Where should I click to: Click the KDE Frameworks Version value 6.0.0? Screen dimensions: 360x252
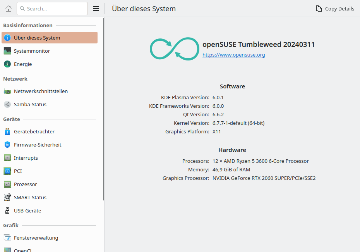(218, 106)
